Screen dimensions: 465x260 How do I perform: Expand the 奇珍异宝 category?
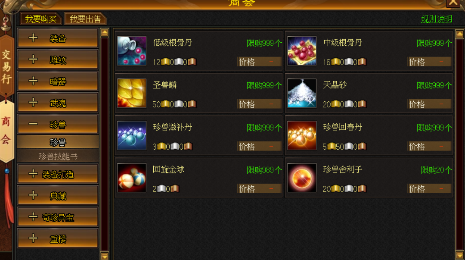point(58,217)
